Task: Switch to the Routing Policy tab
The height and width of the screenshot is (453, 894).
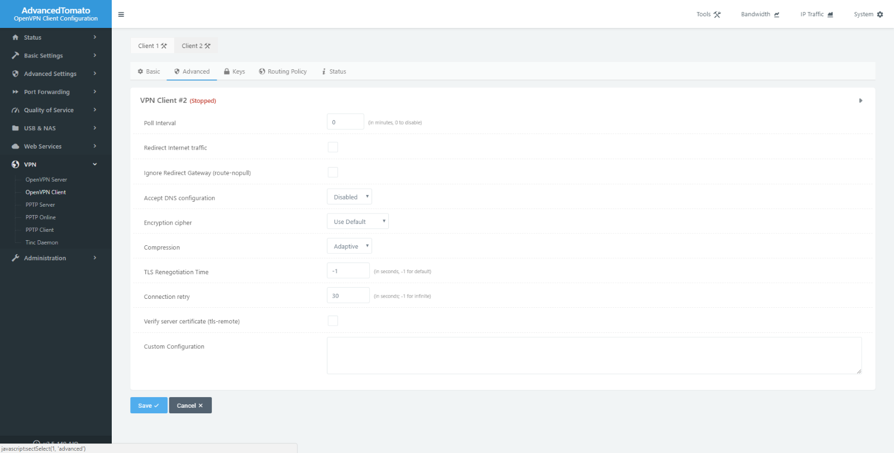Action: [283, 71]
